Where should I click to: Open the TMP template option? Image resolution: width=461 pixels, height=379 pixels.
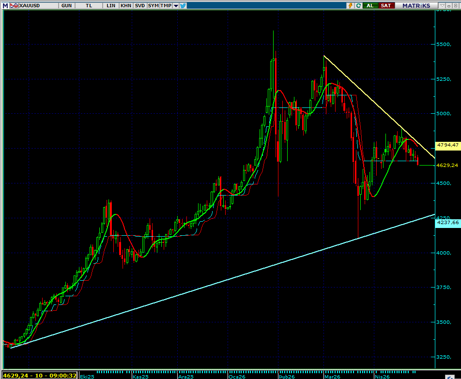click(x=166, y=6)
